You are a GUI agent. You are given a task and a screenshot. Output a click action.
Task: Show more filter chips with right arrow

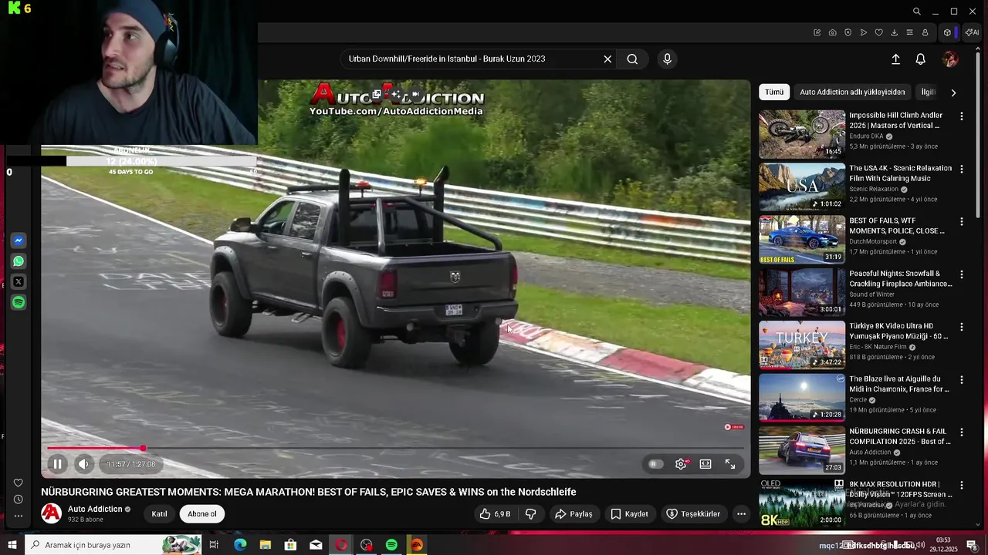953,92
